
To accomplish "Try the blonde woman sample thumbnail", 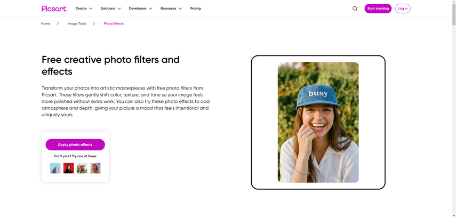I will pyautogui.click(x=95, y=168).
